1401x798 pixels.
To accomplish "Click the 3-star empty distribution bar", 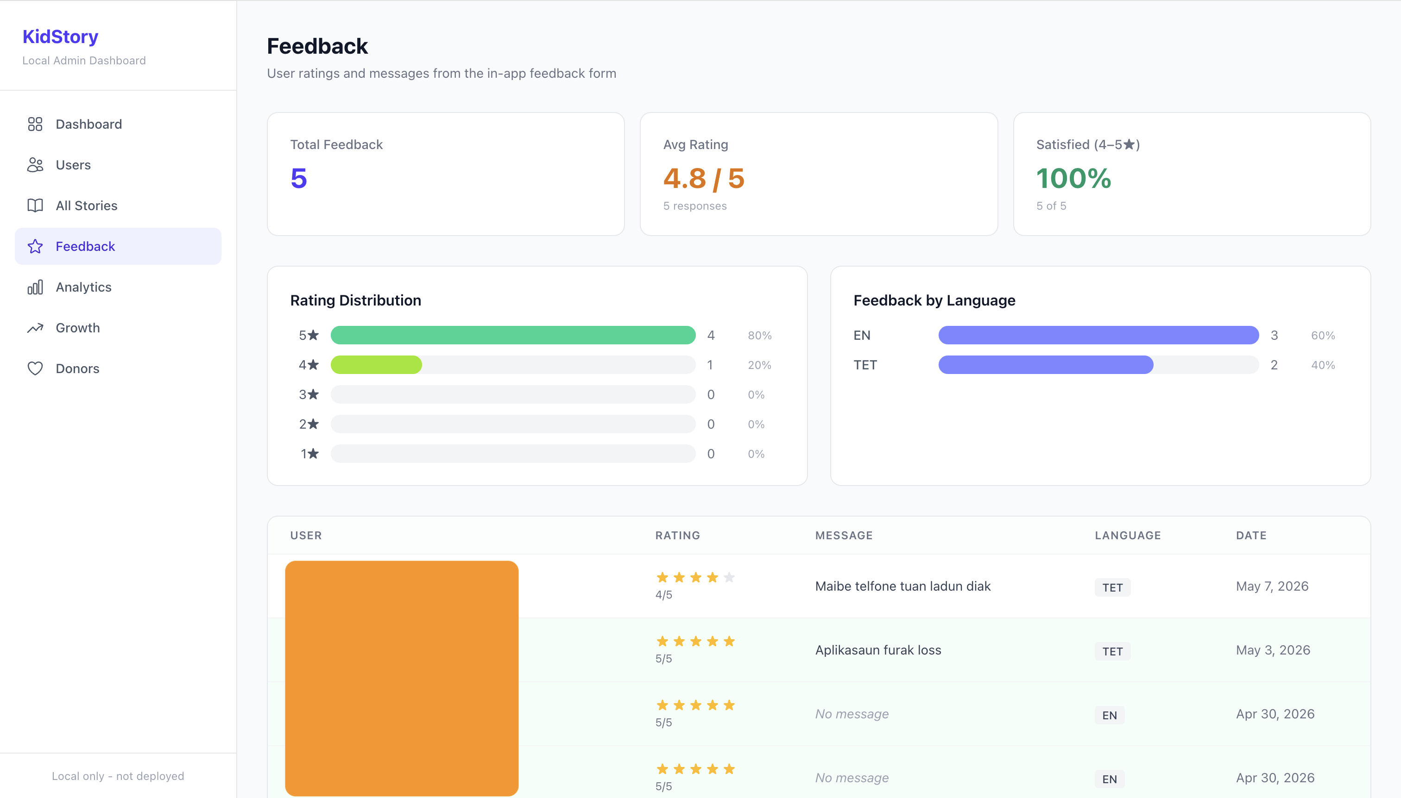I will click(x=513, y=395).
